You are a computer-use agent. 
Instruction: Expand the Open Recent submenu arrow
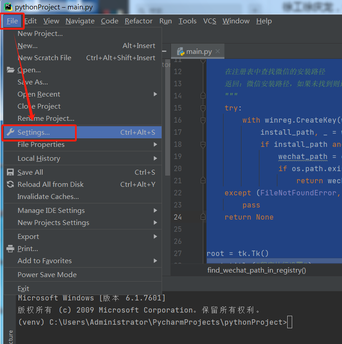click(155, 94)
